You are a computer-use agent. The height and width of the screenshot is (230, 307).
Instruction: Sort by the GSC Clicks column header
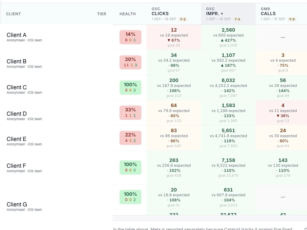(x=174, y=14)
